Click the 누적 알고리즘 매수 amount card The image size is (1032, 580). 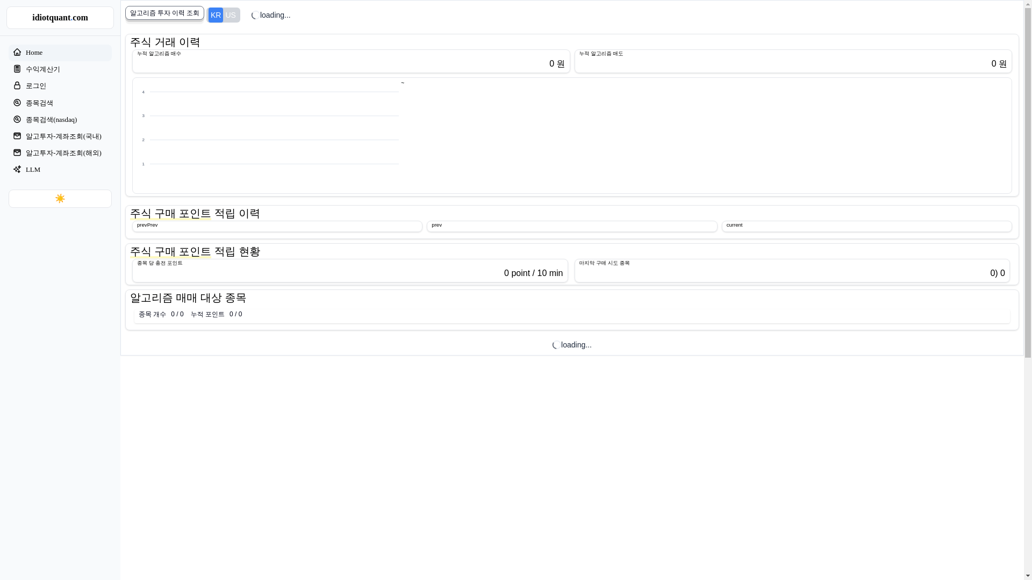(x=351, y=61)
